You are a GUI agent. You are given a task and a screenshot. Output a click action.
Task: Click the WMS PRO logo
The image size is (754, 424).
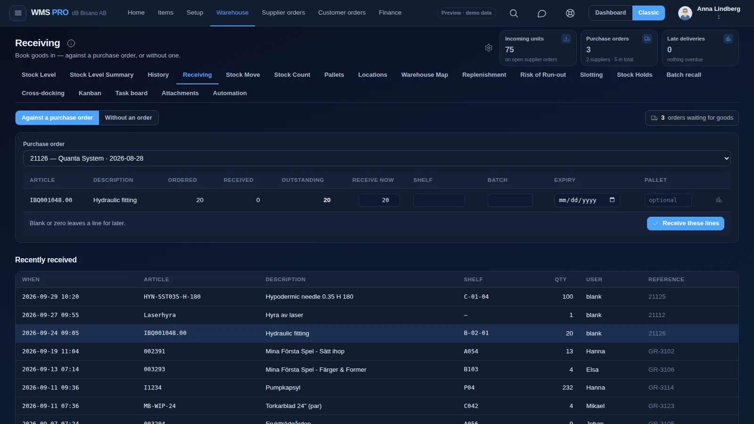pos(49,13)
